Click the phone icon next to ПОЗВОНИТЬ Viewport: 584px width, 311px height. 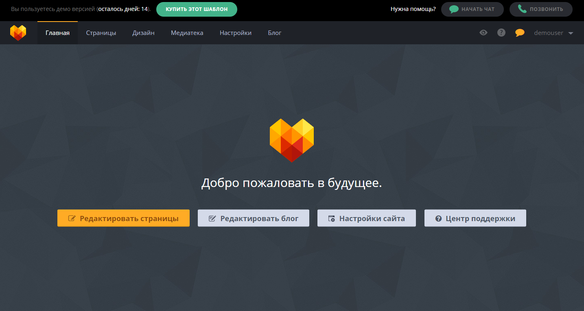tap(522, 9)
